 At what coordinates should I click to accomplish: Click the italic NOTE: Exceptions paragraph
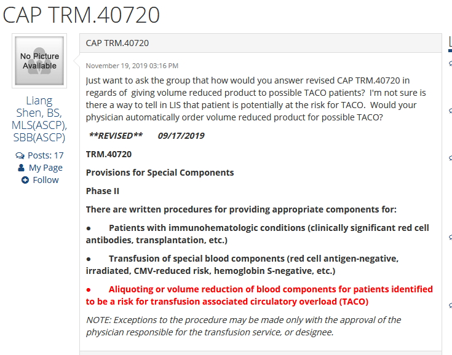244,326
